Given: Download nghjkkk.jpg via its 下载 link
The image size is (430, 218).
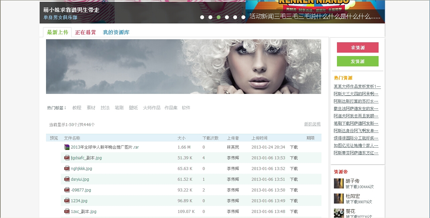Looking at the screenshot, I should point(294,169).
